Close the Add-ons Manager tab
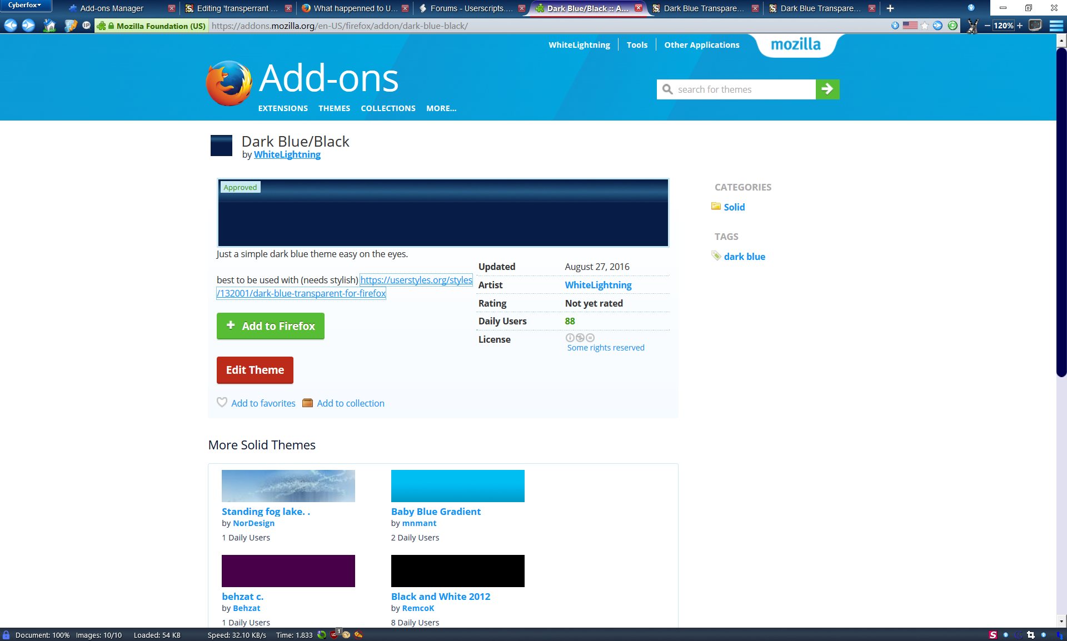 coord(171,8)
